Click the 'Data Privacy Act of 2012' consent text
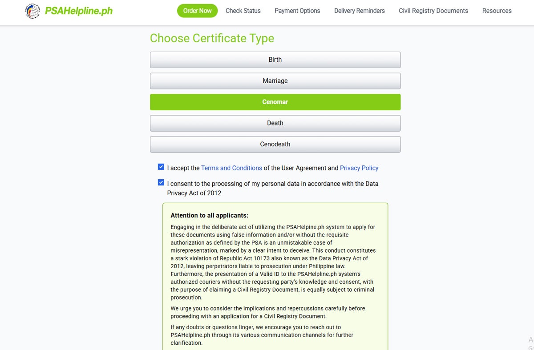534x350 pixels. (273, 188)
